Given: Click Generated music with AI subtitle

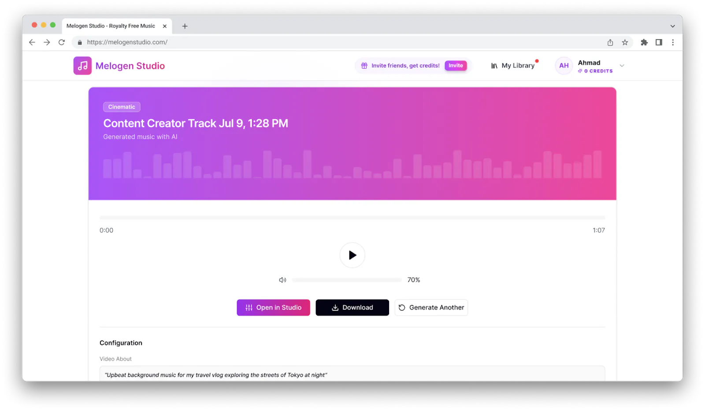Looking at the screenshot, I should point(140,137).
